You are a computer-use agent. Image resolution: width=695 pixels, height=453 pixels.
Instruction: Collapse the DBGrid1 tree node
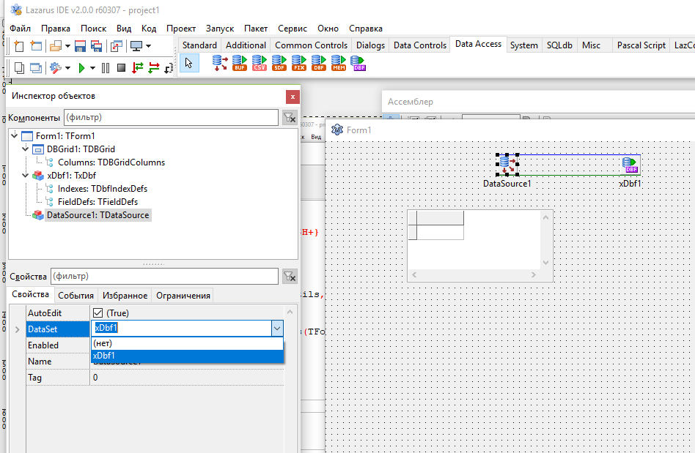[x=25, y=149]
